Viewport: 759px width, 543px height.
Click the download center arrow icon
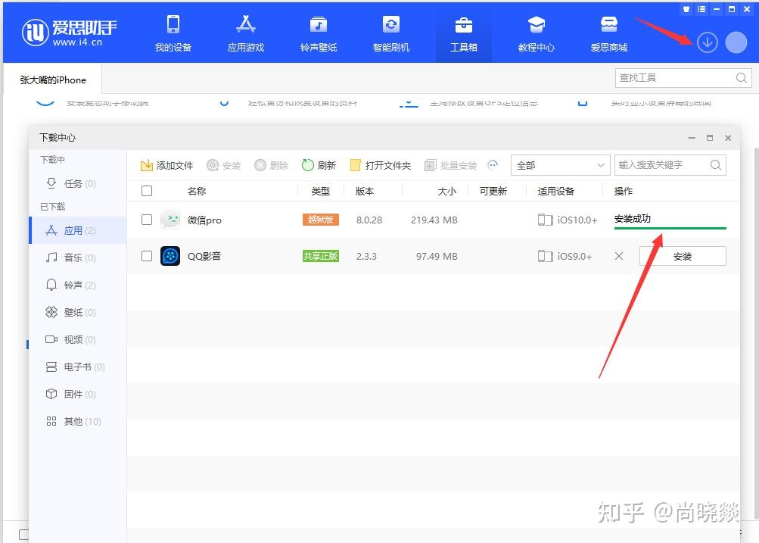708,42
